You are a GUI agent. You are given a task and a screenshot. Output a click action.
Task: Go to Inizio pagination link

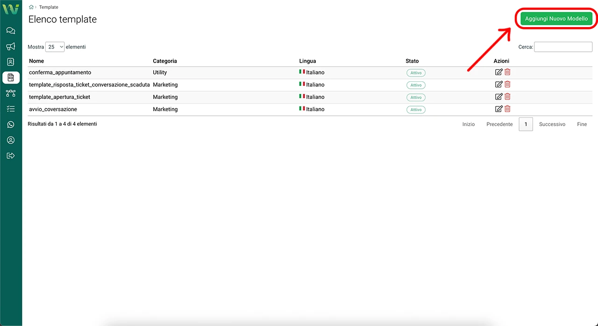469,124
